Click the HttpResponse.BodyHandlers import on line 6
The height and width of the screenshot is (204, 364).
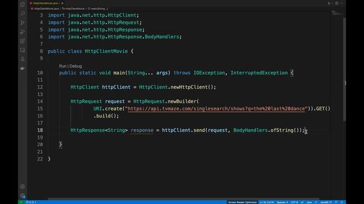click(x=115, y=37)
